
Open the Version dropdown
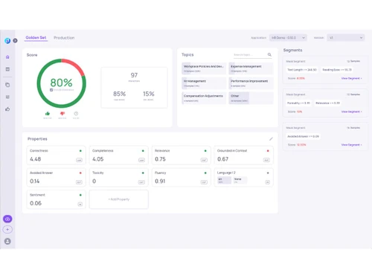(346, 38)
